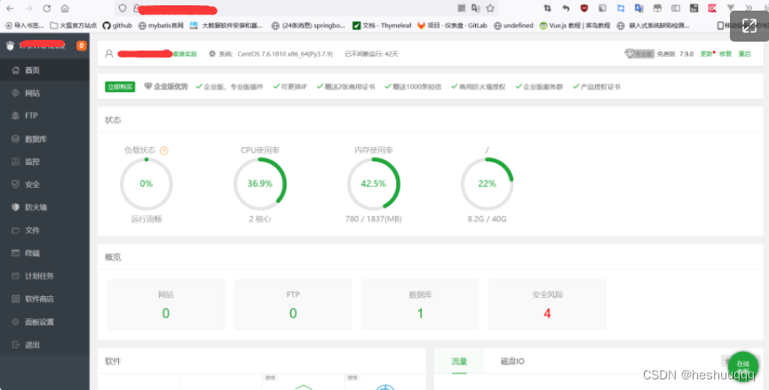This screenshot has height=390, width=769.
Task: Open the 大数据软件安装 bookmark
Action: pyautogui.click(x=226, y=26)
